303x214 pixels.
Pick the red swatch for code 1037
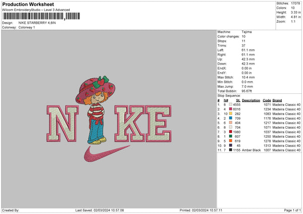(x=231, y=132)
